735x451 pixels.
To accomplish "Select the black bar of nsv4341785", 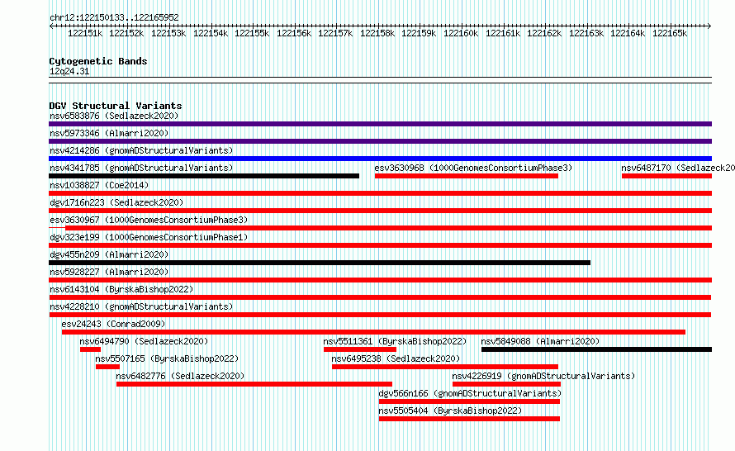I will pyautogui.click(x=204, y=176).
